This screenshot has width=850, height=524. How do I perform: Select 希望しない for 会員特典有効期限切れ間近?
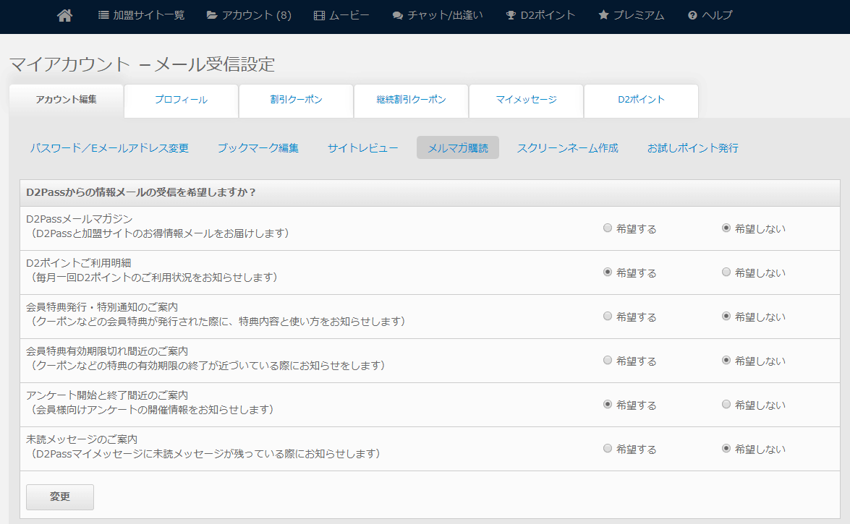pos(726,361)
